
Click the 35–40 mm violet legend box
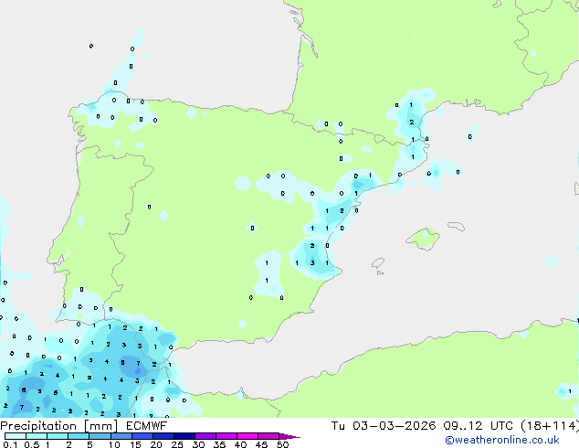coord(226,436)
